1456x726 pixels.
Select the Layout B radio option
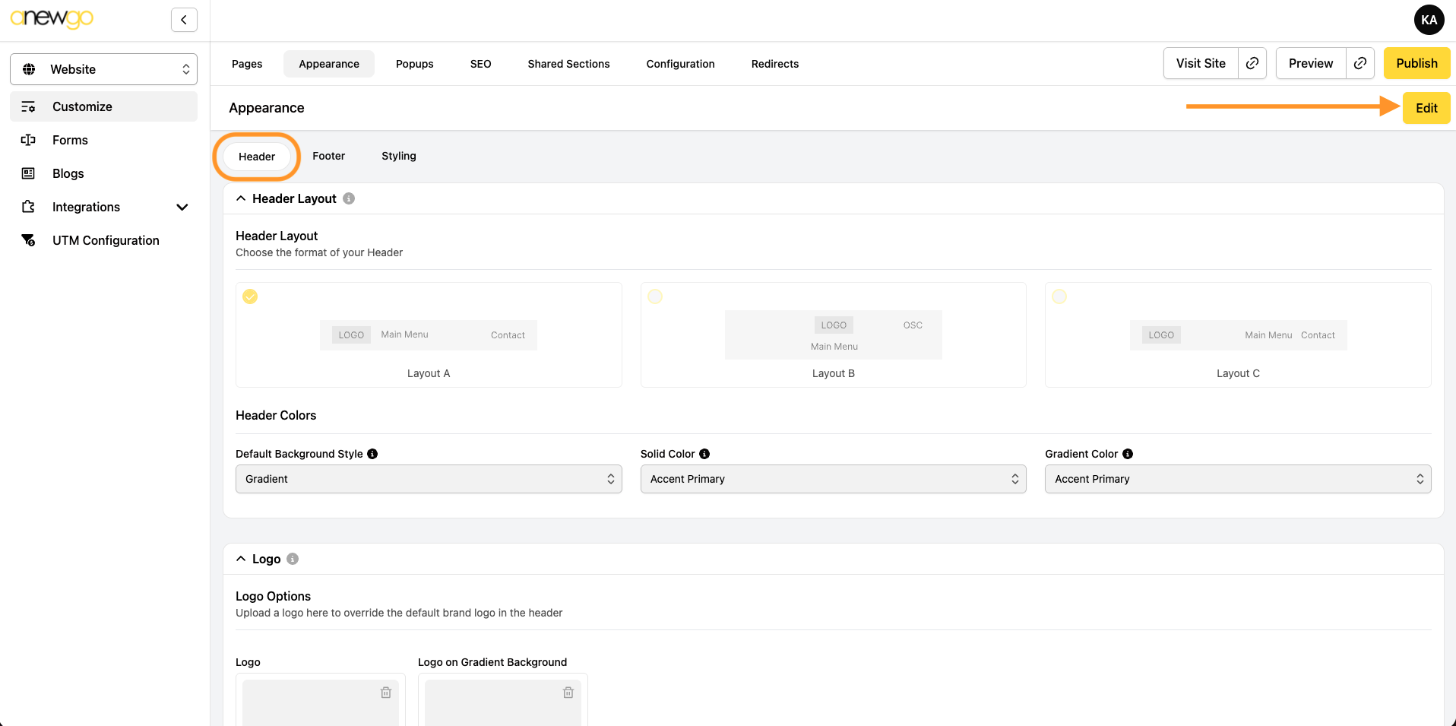pyautogui.click(x=655, y=296)
